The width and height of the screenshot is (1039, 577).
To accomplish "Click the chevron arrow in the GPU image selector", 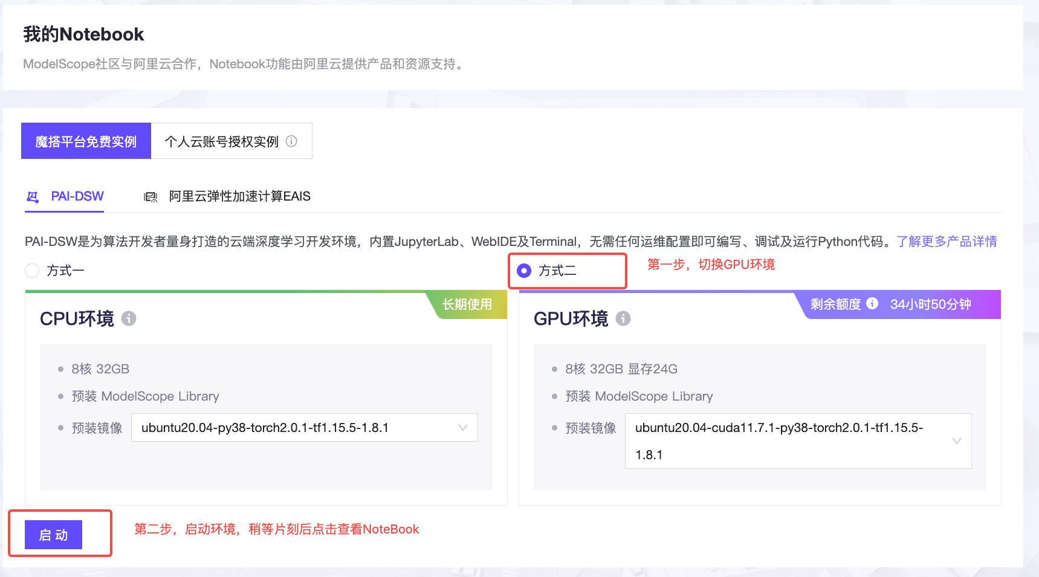I will pos(957,441).
